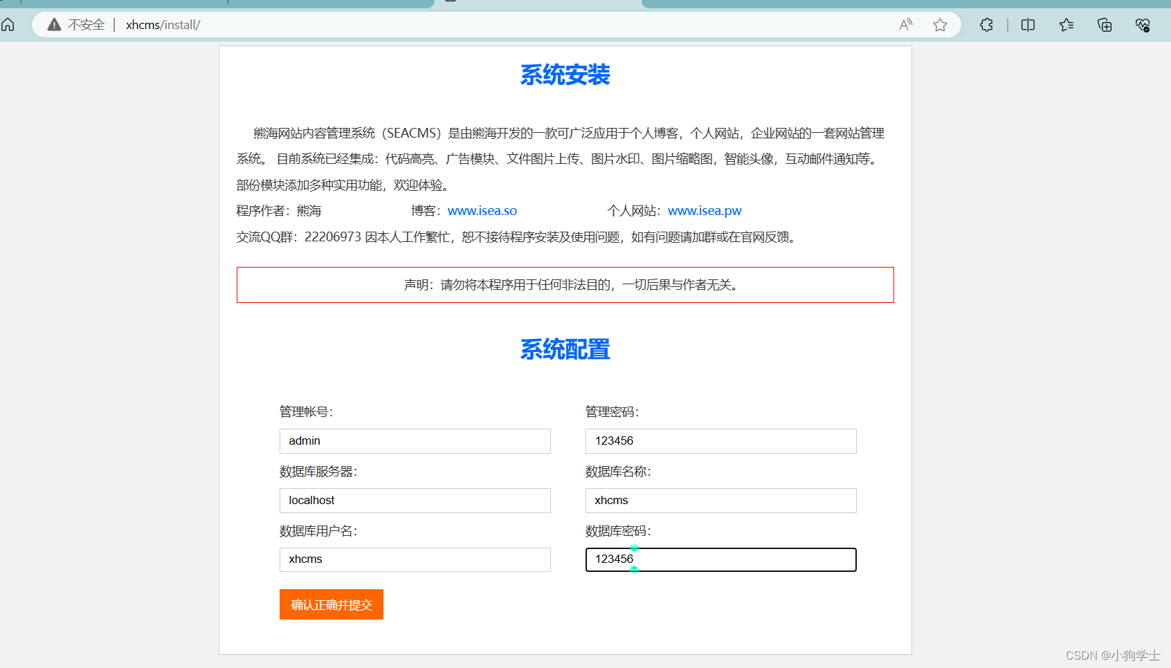Click the browser Home icon

[8, 25]
